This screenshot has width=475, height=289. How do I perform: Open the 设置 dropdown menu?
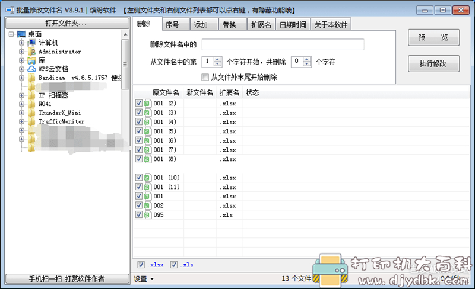(144, 279)
